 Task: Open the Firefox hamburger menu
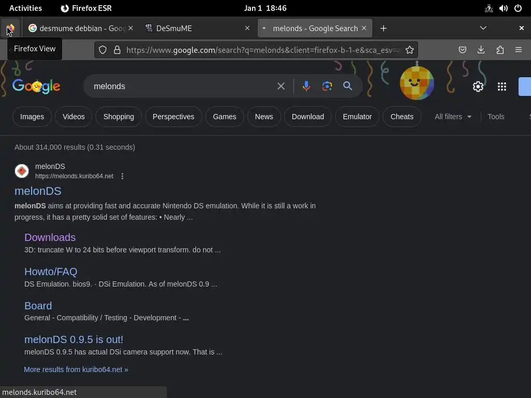tap(519, 50)
